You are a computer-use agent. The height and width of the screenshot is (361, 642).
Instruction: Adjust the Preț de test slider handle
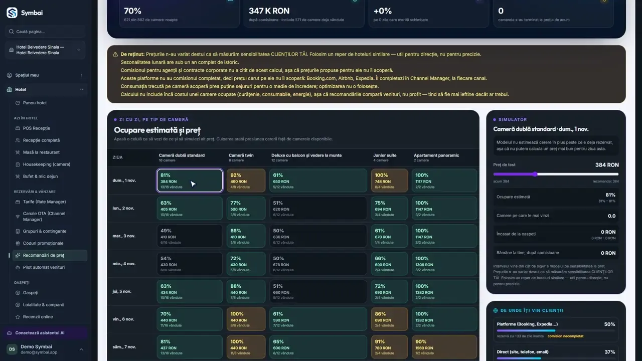[x=535, y=174]
